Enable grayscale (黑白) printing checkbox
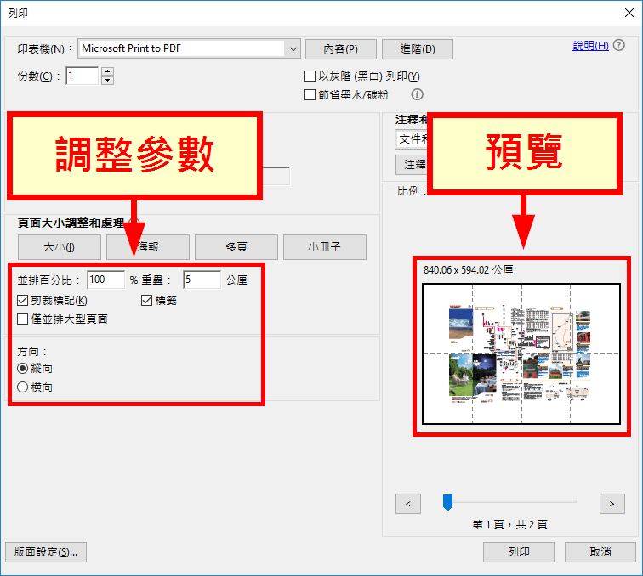The width and height of the screenshot is (643, 576). pyautogui.click(x=310, y=76)
